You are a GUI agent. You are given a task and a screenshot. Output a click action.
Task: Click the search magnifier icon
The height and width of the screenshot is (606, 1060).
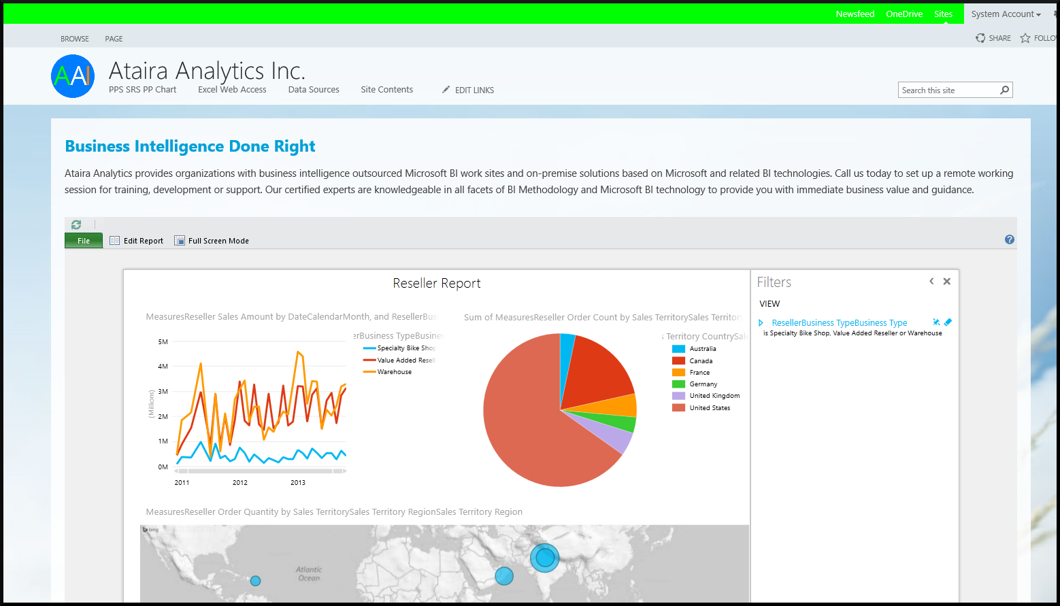pyautogui.click(x=1004, y=90)
